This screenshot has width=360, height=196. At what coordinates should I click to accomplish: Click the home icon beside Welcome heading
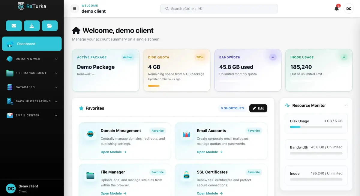tap(76, 31)
